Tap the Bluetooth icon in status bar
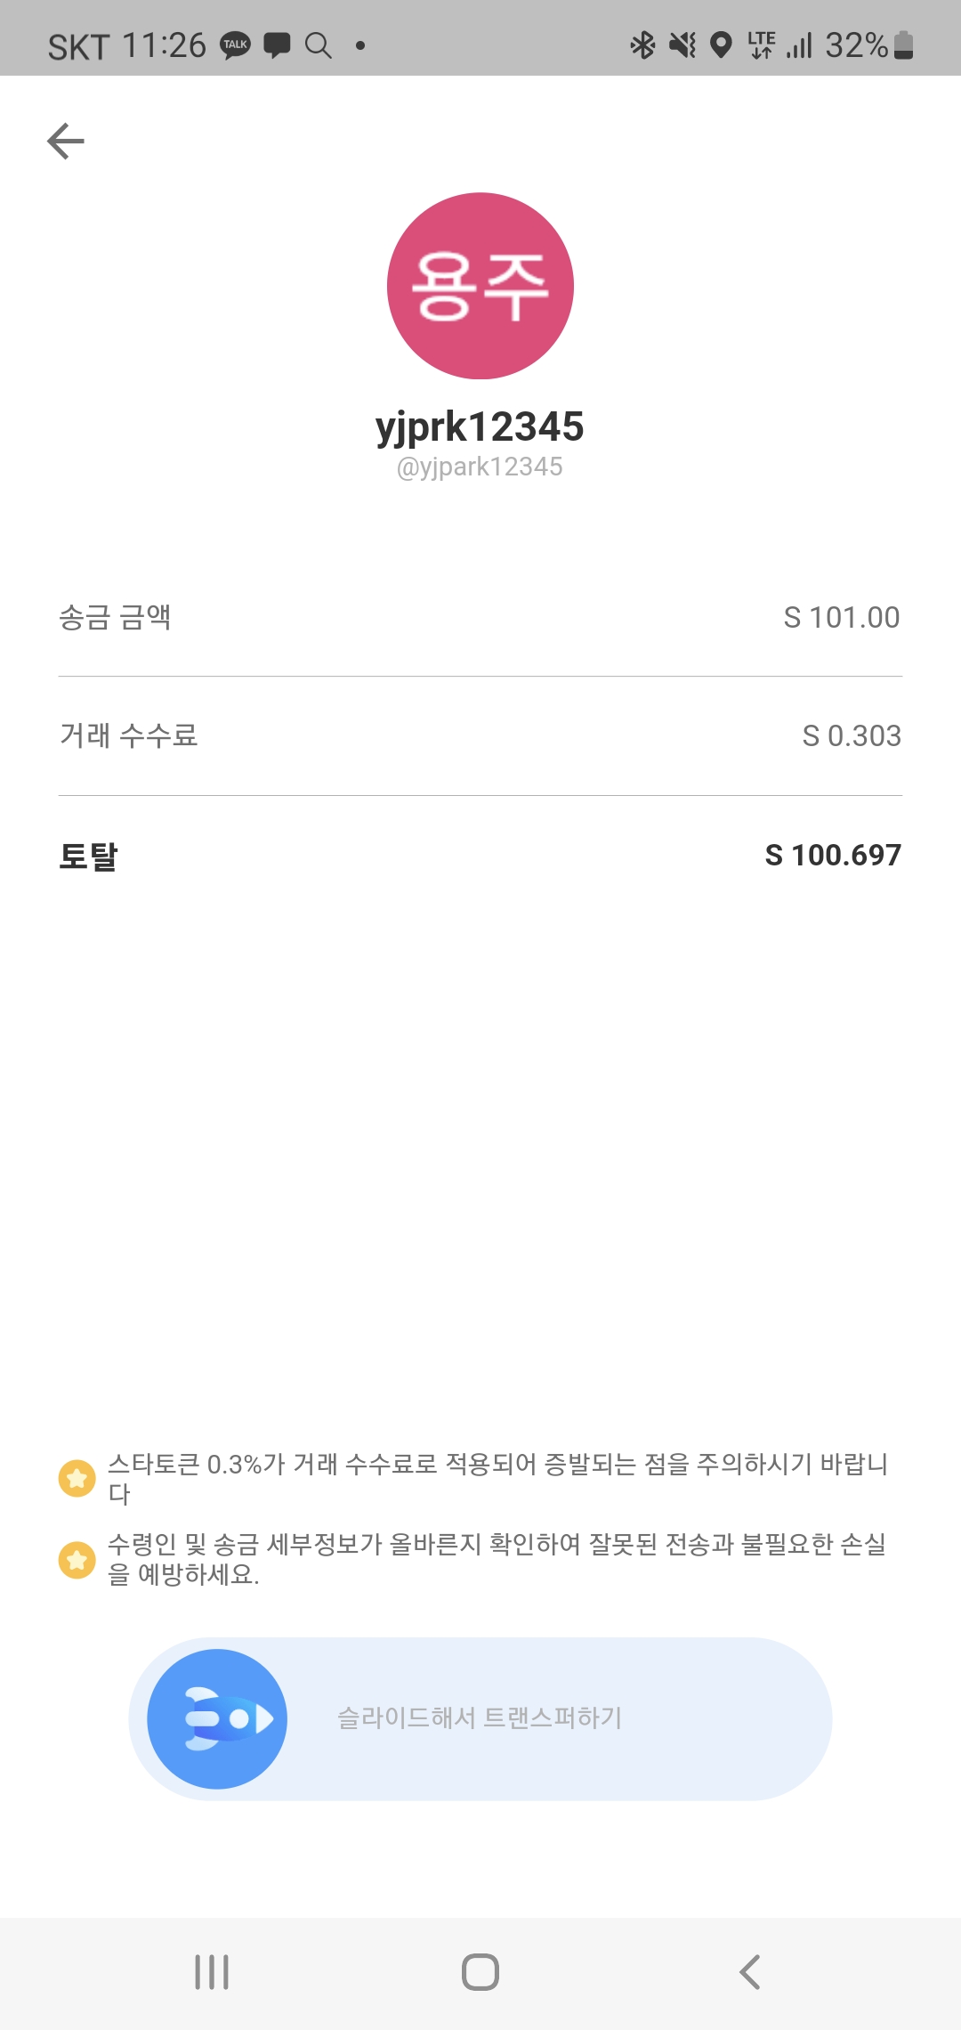The width and height of the screenshot is (961, 2030). (x=642, y=45)
